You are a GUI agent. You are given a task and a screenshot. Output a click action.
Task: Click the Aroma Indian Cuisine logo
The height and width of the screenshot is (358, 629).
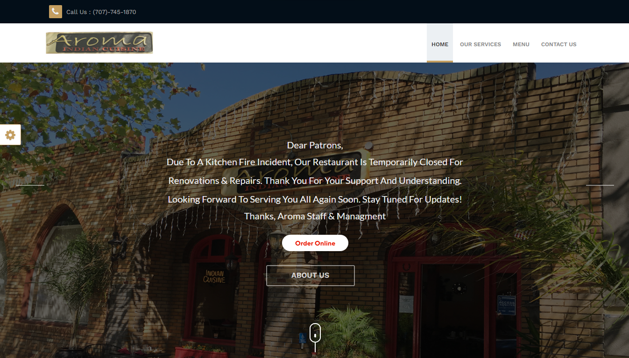coord(99,42)
